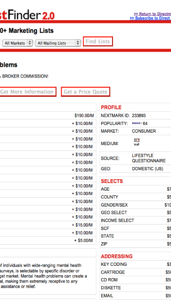Viewport: 171px width, 300px height.
Task: Click Get a Price Quote button
Action: point(85,92)
